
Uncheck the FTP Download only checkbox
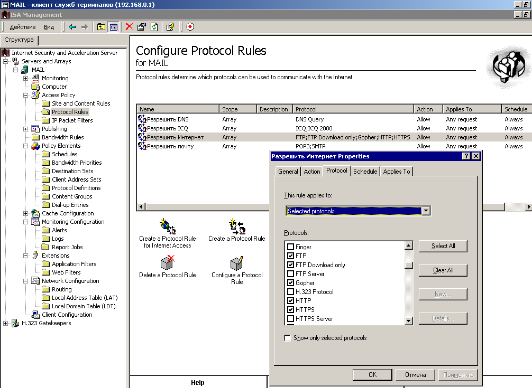point(290,265)
